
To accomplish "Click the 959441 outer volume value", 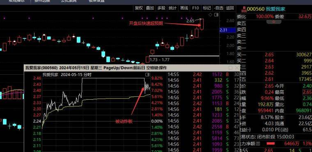I will point(266,111).
